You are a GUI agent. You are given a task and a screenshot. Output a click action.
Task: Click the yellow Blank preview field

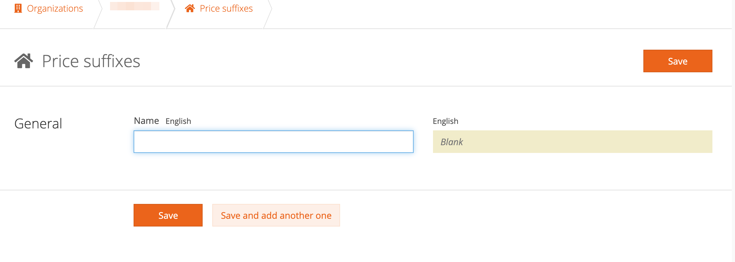572,142
